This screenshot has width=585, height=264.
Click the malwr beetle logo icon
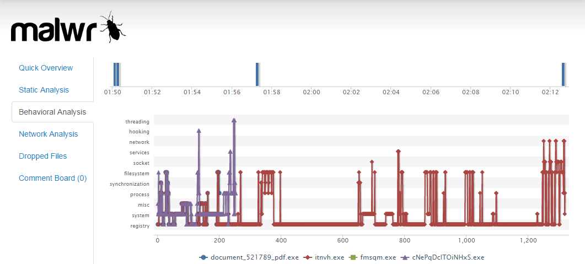pyautogui.click(x=112, y=27)
